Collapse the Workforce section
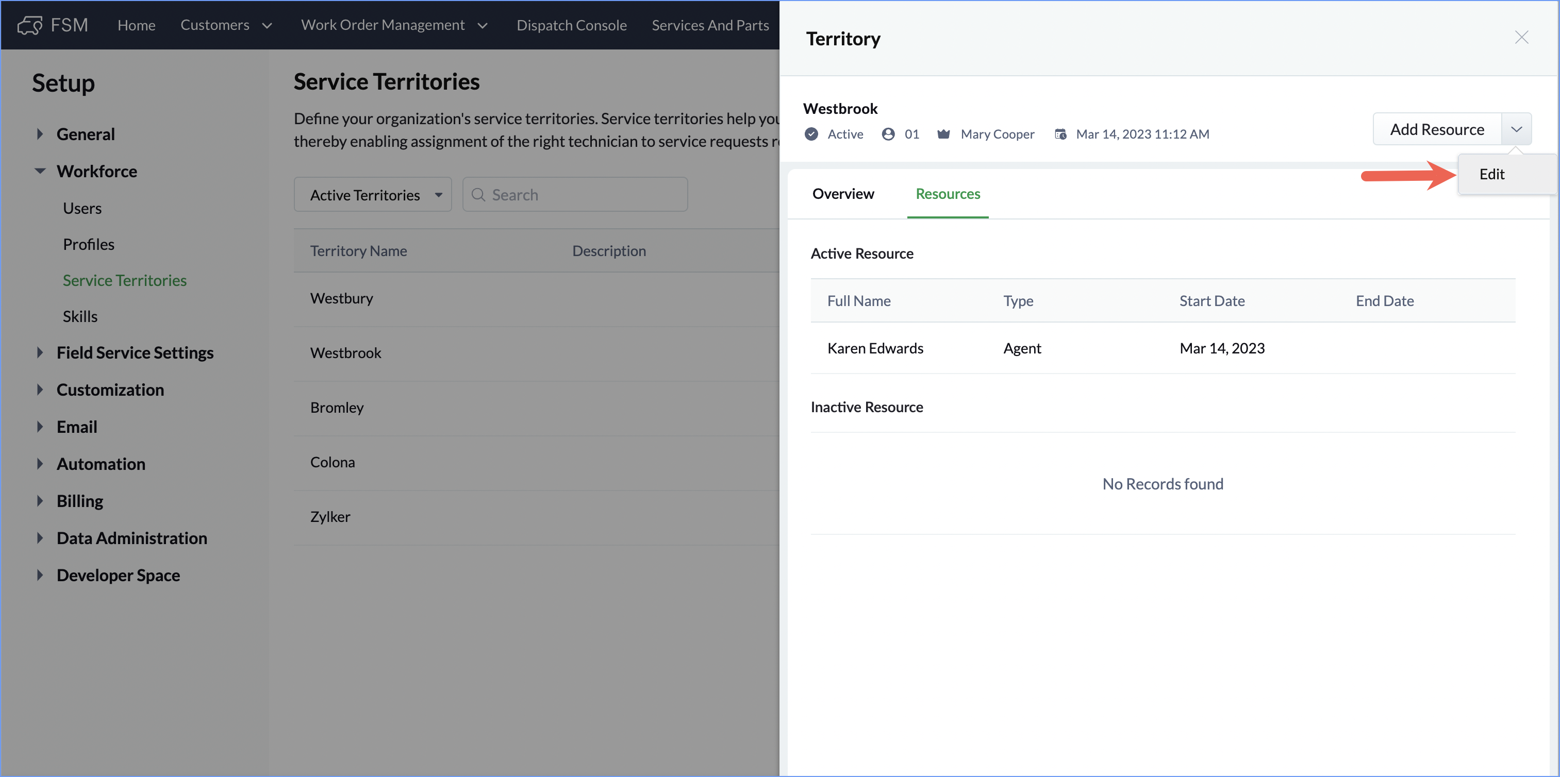The height and width of the screenshot is (777, 1560). (40, 171)
